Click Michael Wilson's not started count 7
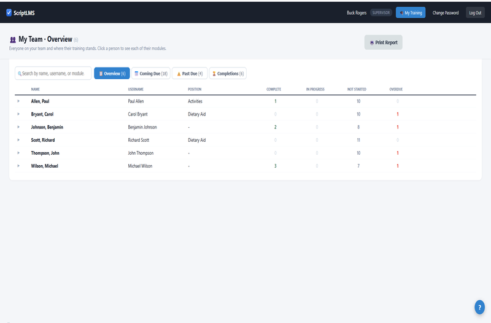The width and height of the screenshot is (491, 323). click(x=358, y=166)
